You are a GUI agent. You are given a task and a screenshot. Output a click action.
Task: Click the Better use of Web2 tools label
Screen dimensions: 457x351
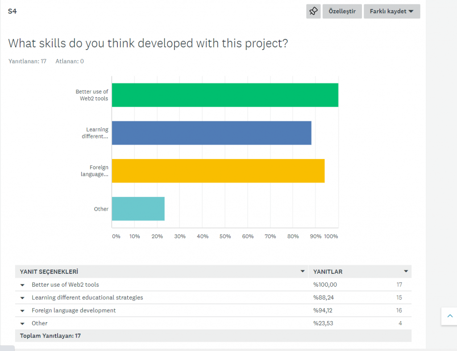tap(65, 284)
